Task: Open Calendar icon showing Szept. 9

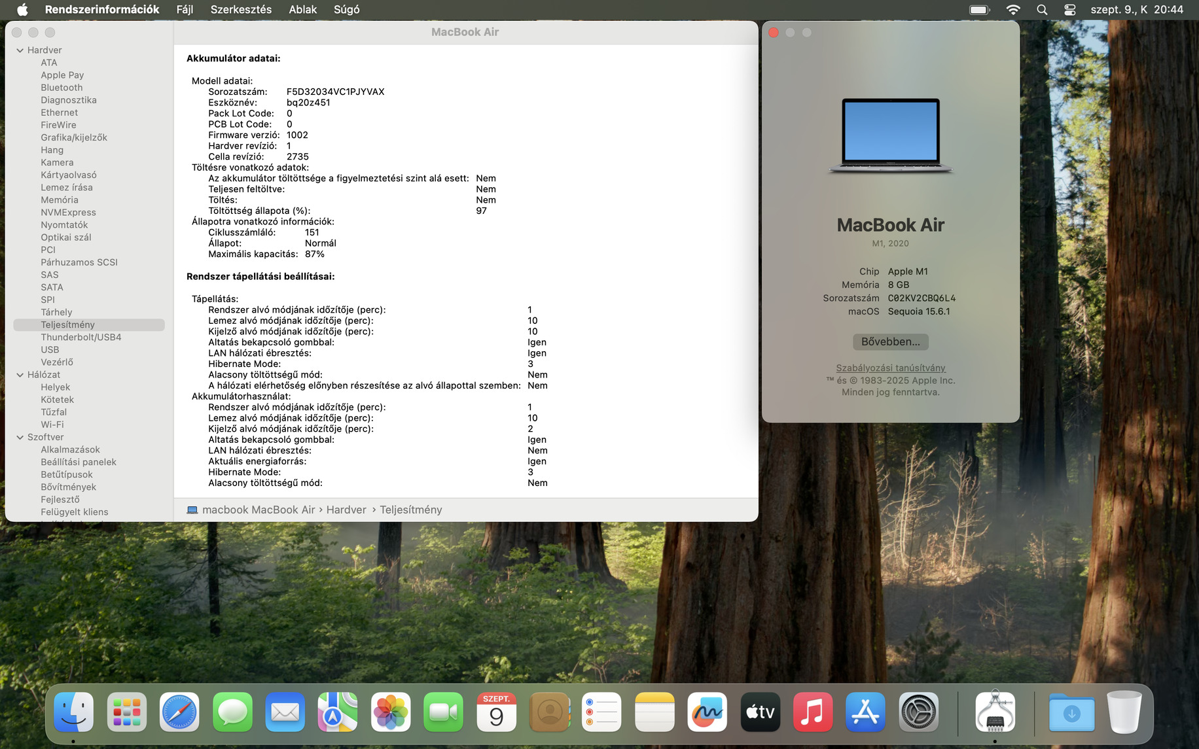Action: (x=496, y=712)
